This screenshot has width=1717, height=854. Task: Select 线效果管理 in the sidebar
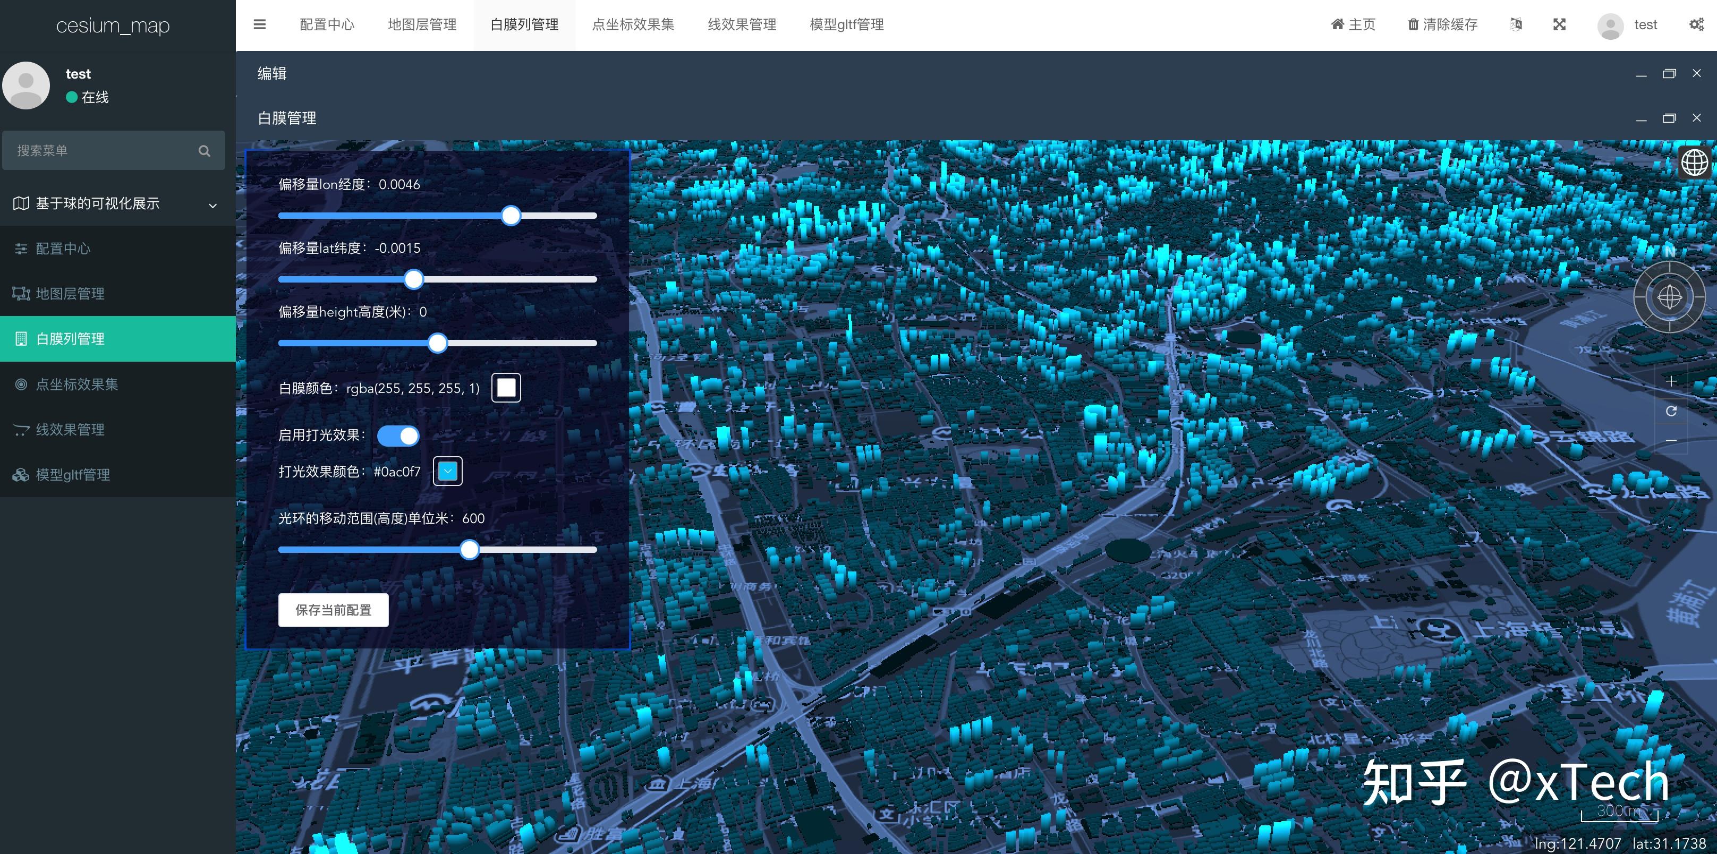pyautogui.click(x=70, y=430)
